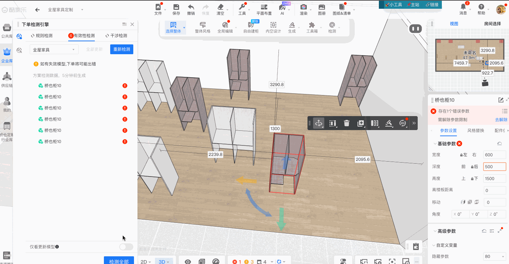Image resolution: width=509 pixels, height=264 pixels.
Task: Click the 深度 input field showing 500
Action: tap(494, 167)
